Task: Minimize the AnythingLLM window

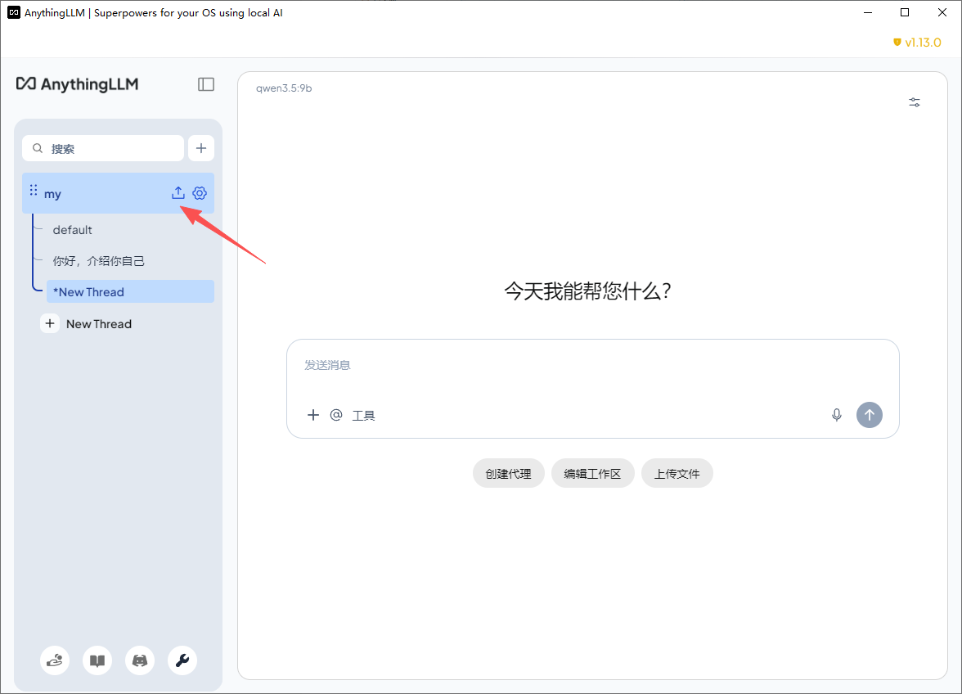Action: [867, 12]
